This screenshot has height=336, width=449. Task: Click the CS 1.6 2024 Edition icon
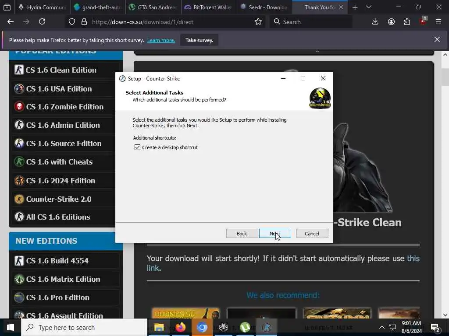pyautogui.click(x=19, y=181)
